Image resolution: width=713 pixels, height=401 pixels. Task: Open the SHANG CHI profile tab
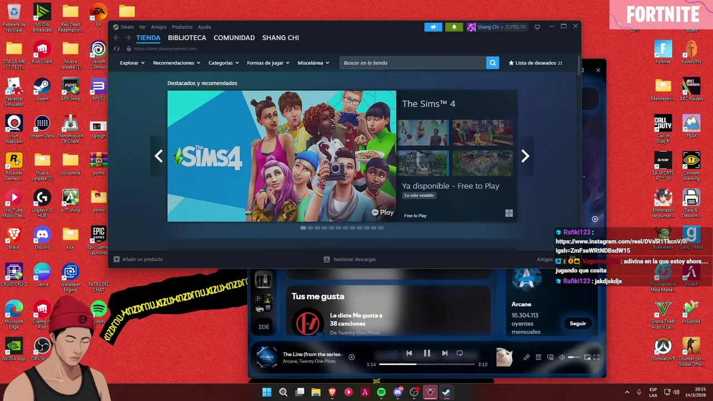point(281,38)
